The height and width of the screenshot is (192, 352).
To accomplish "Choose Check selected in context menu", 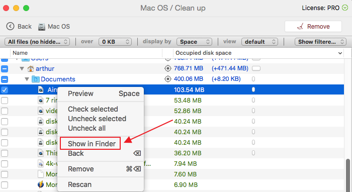I will point(101,109).
